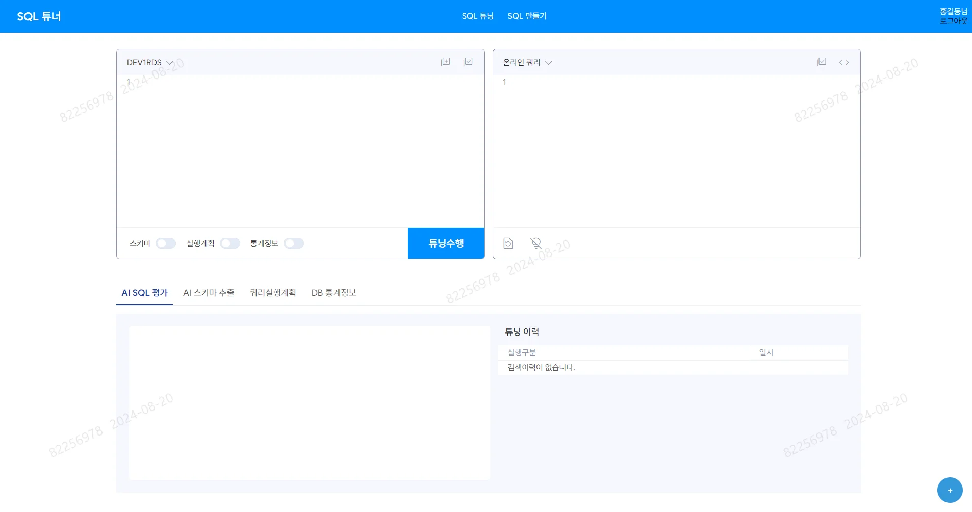Click the 로그아웃 link

[955, 21]
